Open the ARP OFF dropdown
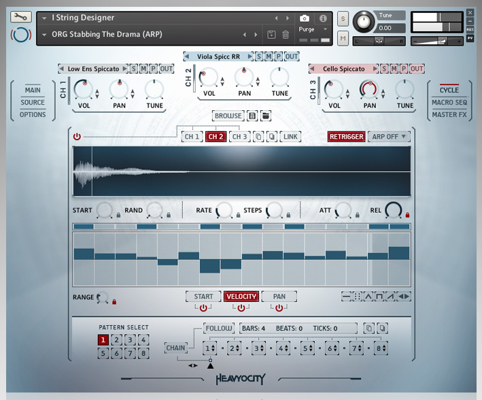Image resolution: width=482 pixels, height=400 pixels. (x=389, y=137)
